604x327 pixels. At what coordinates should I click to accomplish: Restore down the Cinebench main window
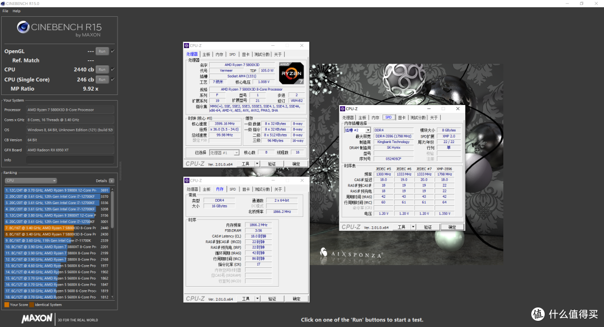(582, 3)
